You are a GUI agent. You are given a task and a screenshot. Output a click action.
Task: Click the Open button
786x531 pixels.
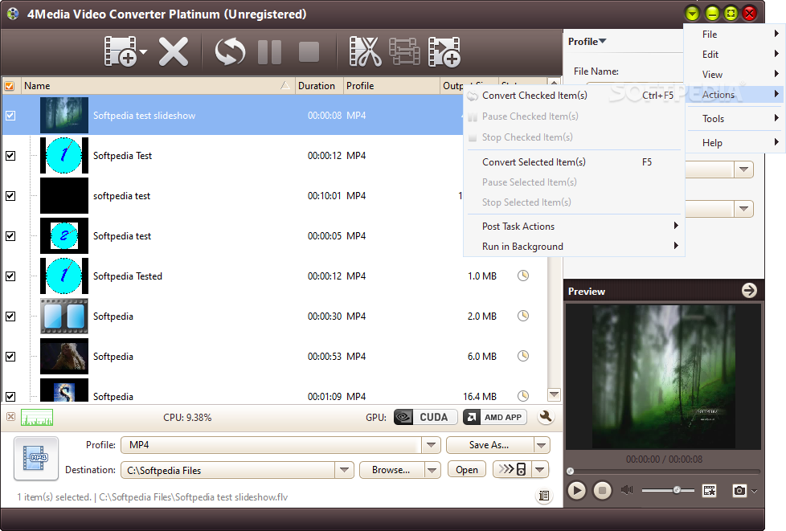click(467, 470)
